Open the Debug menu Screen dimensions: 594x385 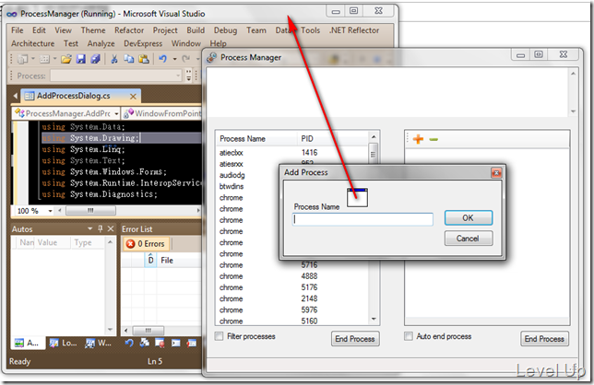click(x=225, y=30)
